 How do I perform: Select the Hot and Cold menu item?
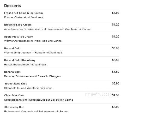click(x=12, y=48)
